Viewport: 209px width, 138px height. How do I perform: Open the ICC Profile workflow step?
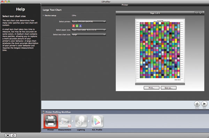[97, 121]
